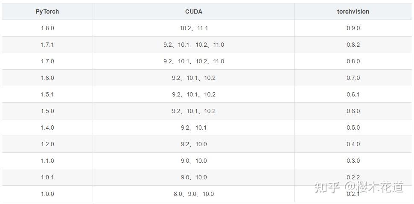Click the PyTorch 1.6.0 version cell

pos(47,78)
